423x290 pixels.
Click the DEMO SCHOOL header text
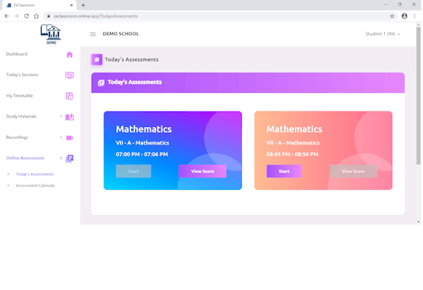[x=121, y=34]
